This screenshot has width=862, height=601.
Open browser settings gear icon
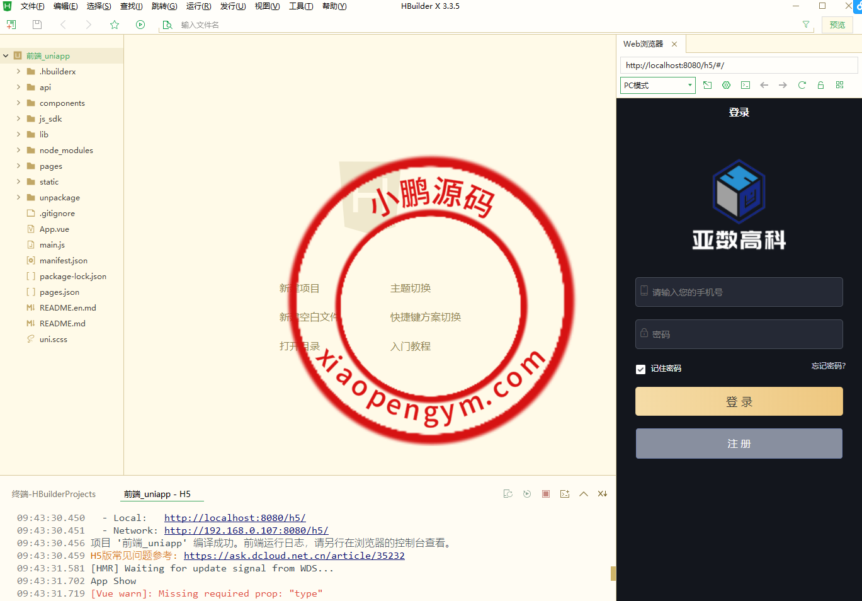click(726, 85)
